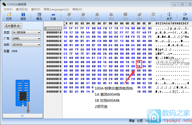Viewport: 192px width, 125px height.
Task: Click the Exit (退出) toolbar icon
Action: point(185,16)
